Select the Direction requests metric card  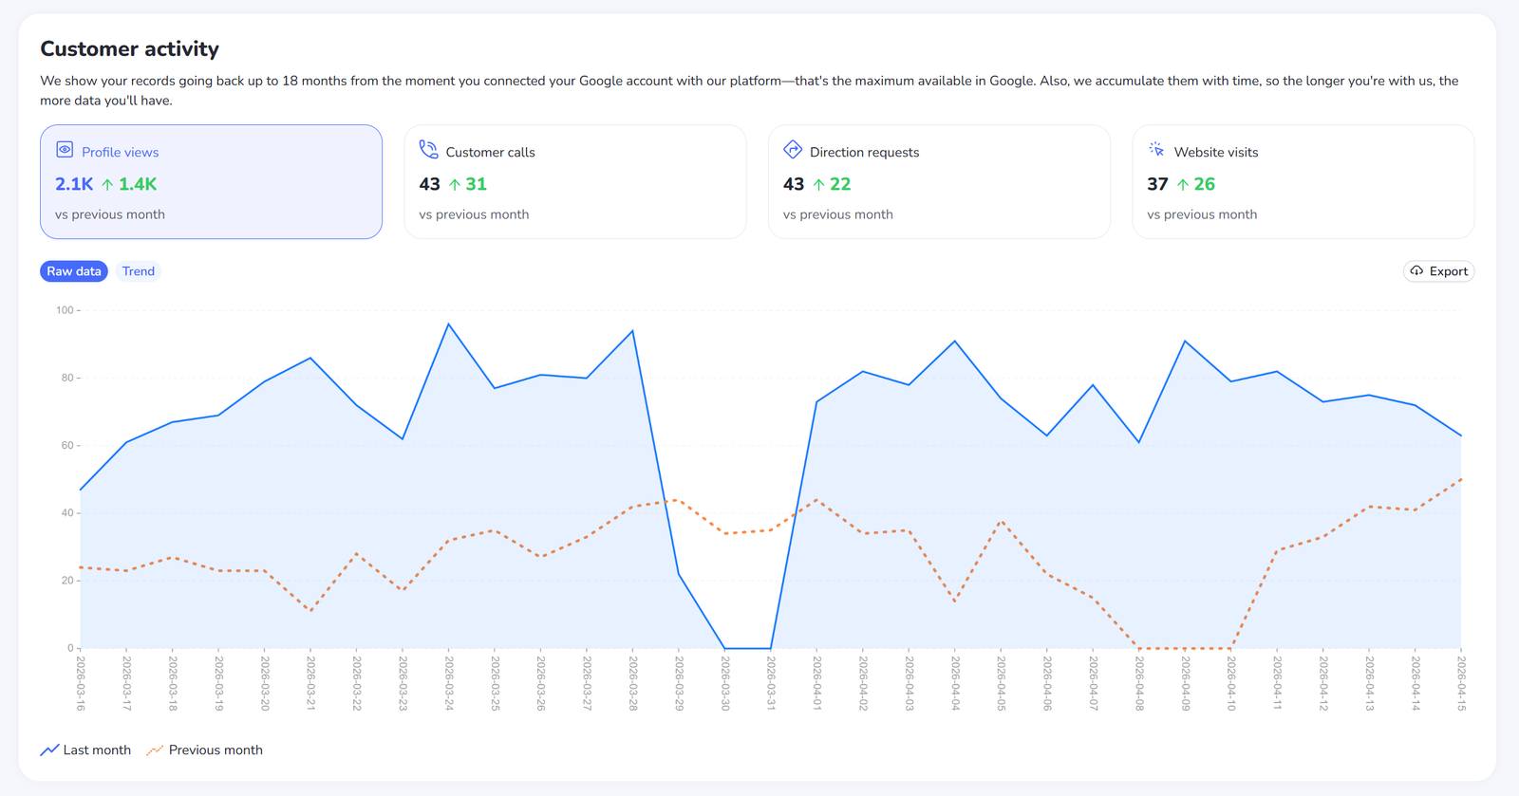tap(939, 182)
